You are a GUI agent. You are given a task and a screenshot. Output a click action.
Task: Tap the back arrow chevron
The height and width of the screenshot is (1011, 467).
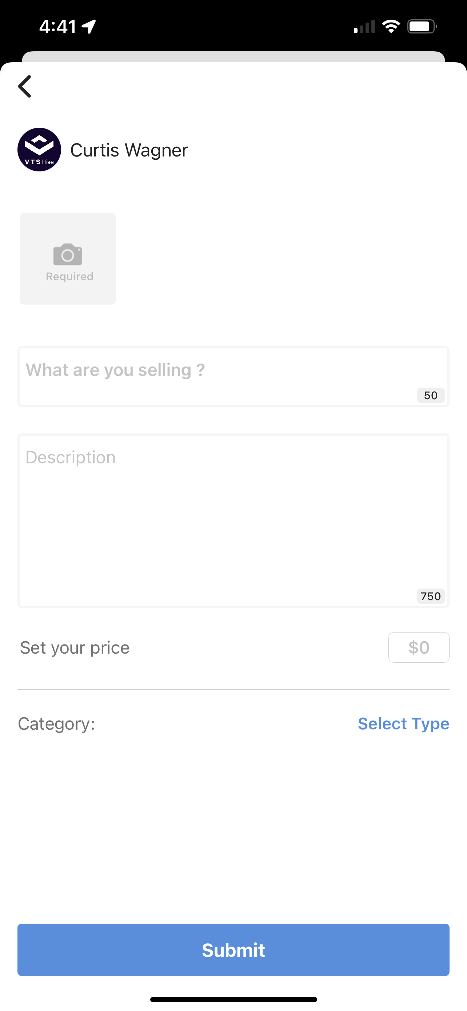pos(25,86)
